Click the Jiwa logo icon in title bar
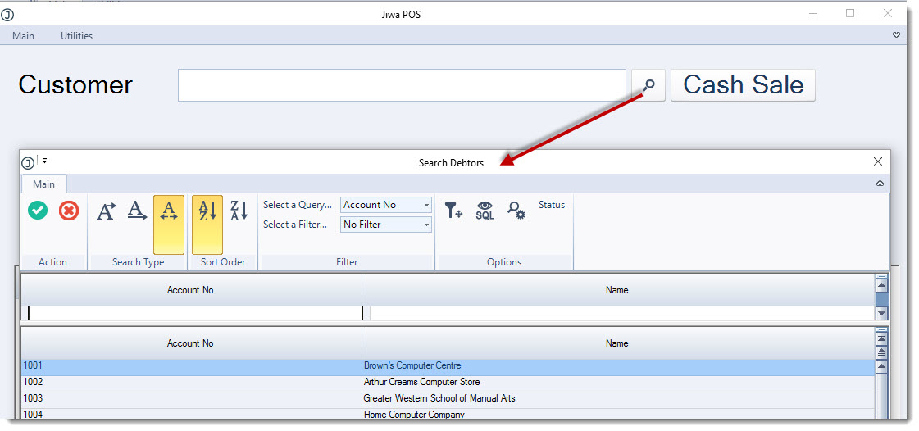The height and width of the screenshot is (431, 919). coord(7,16)
